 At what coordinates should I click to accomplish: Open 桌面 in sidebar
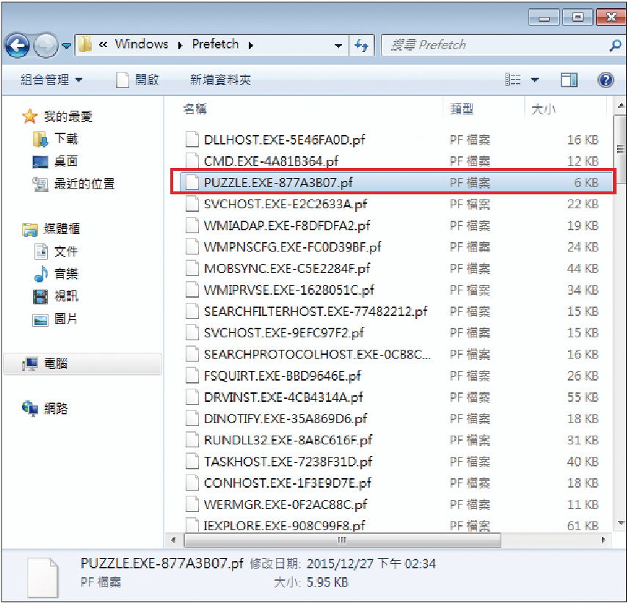(66, 161)
